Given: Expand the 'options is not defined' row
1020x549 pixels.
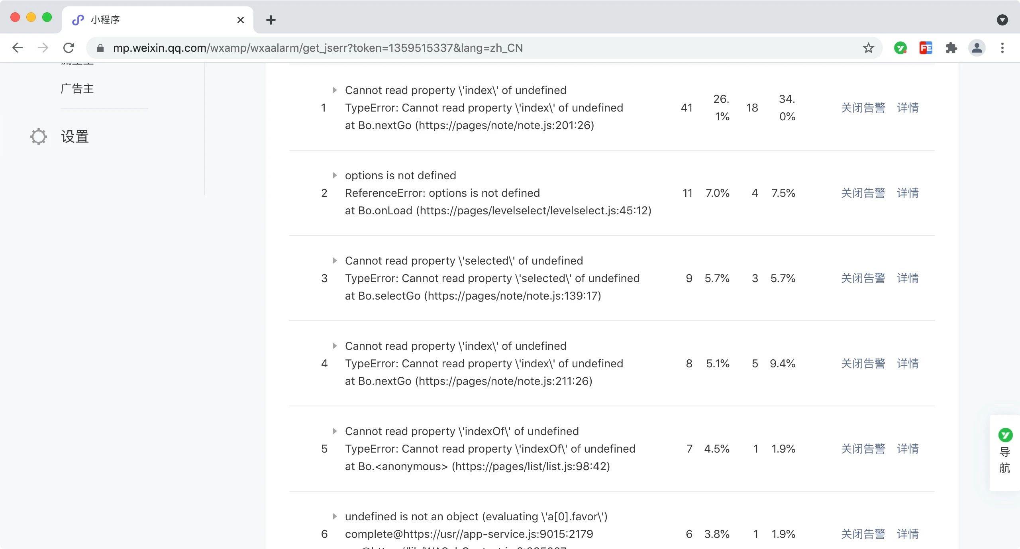Looking at the screenshot, I should [335, 175].
